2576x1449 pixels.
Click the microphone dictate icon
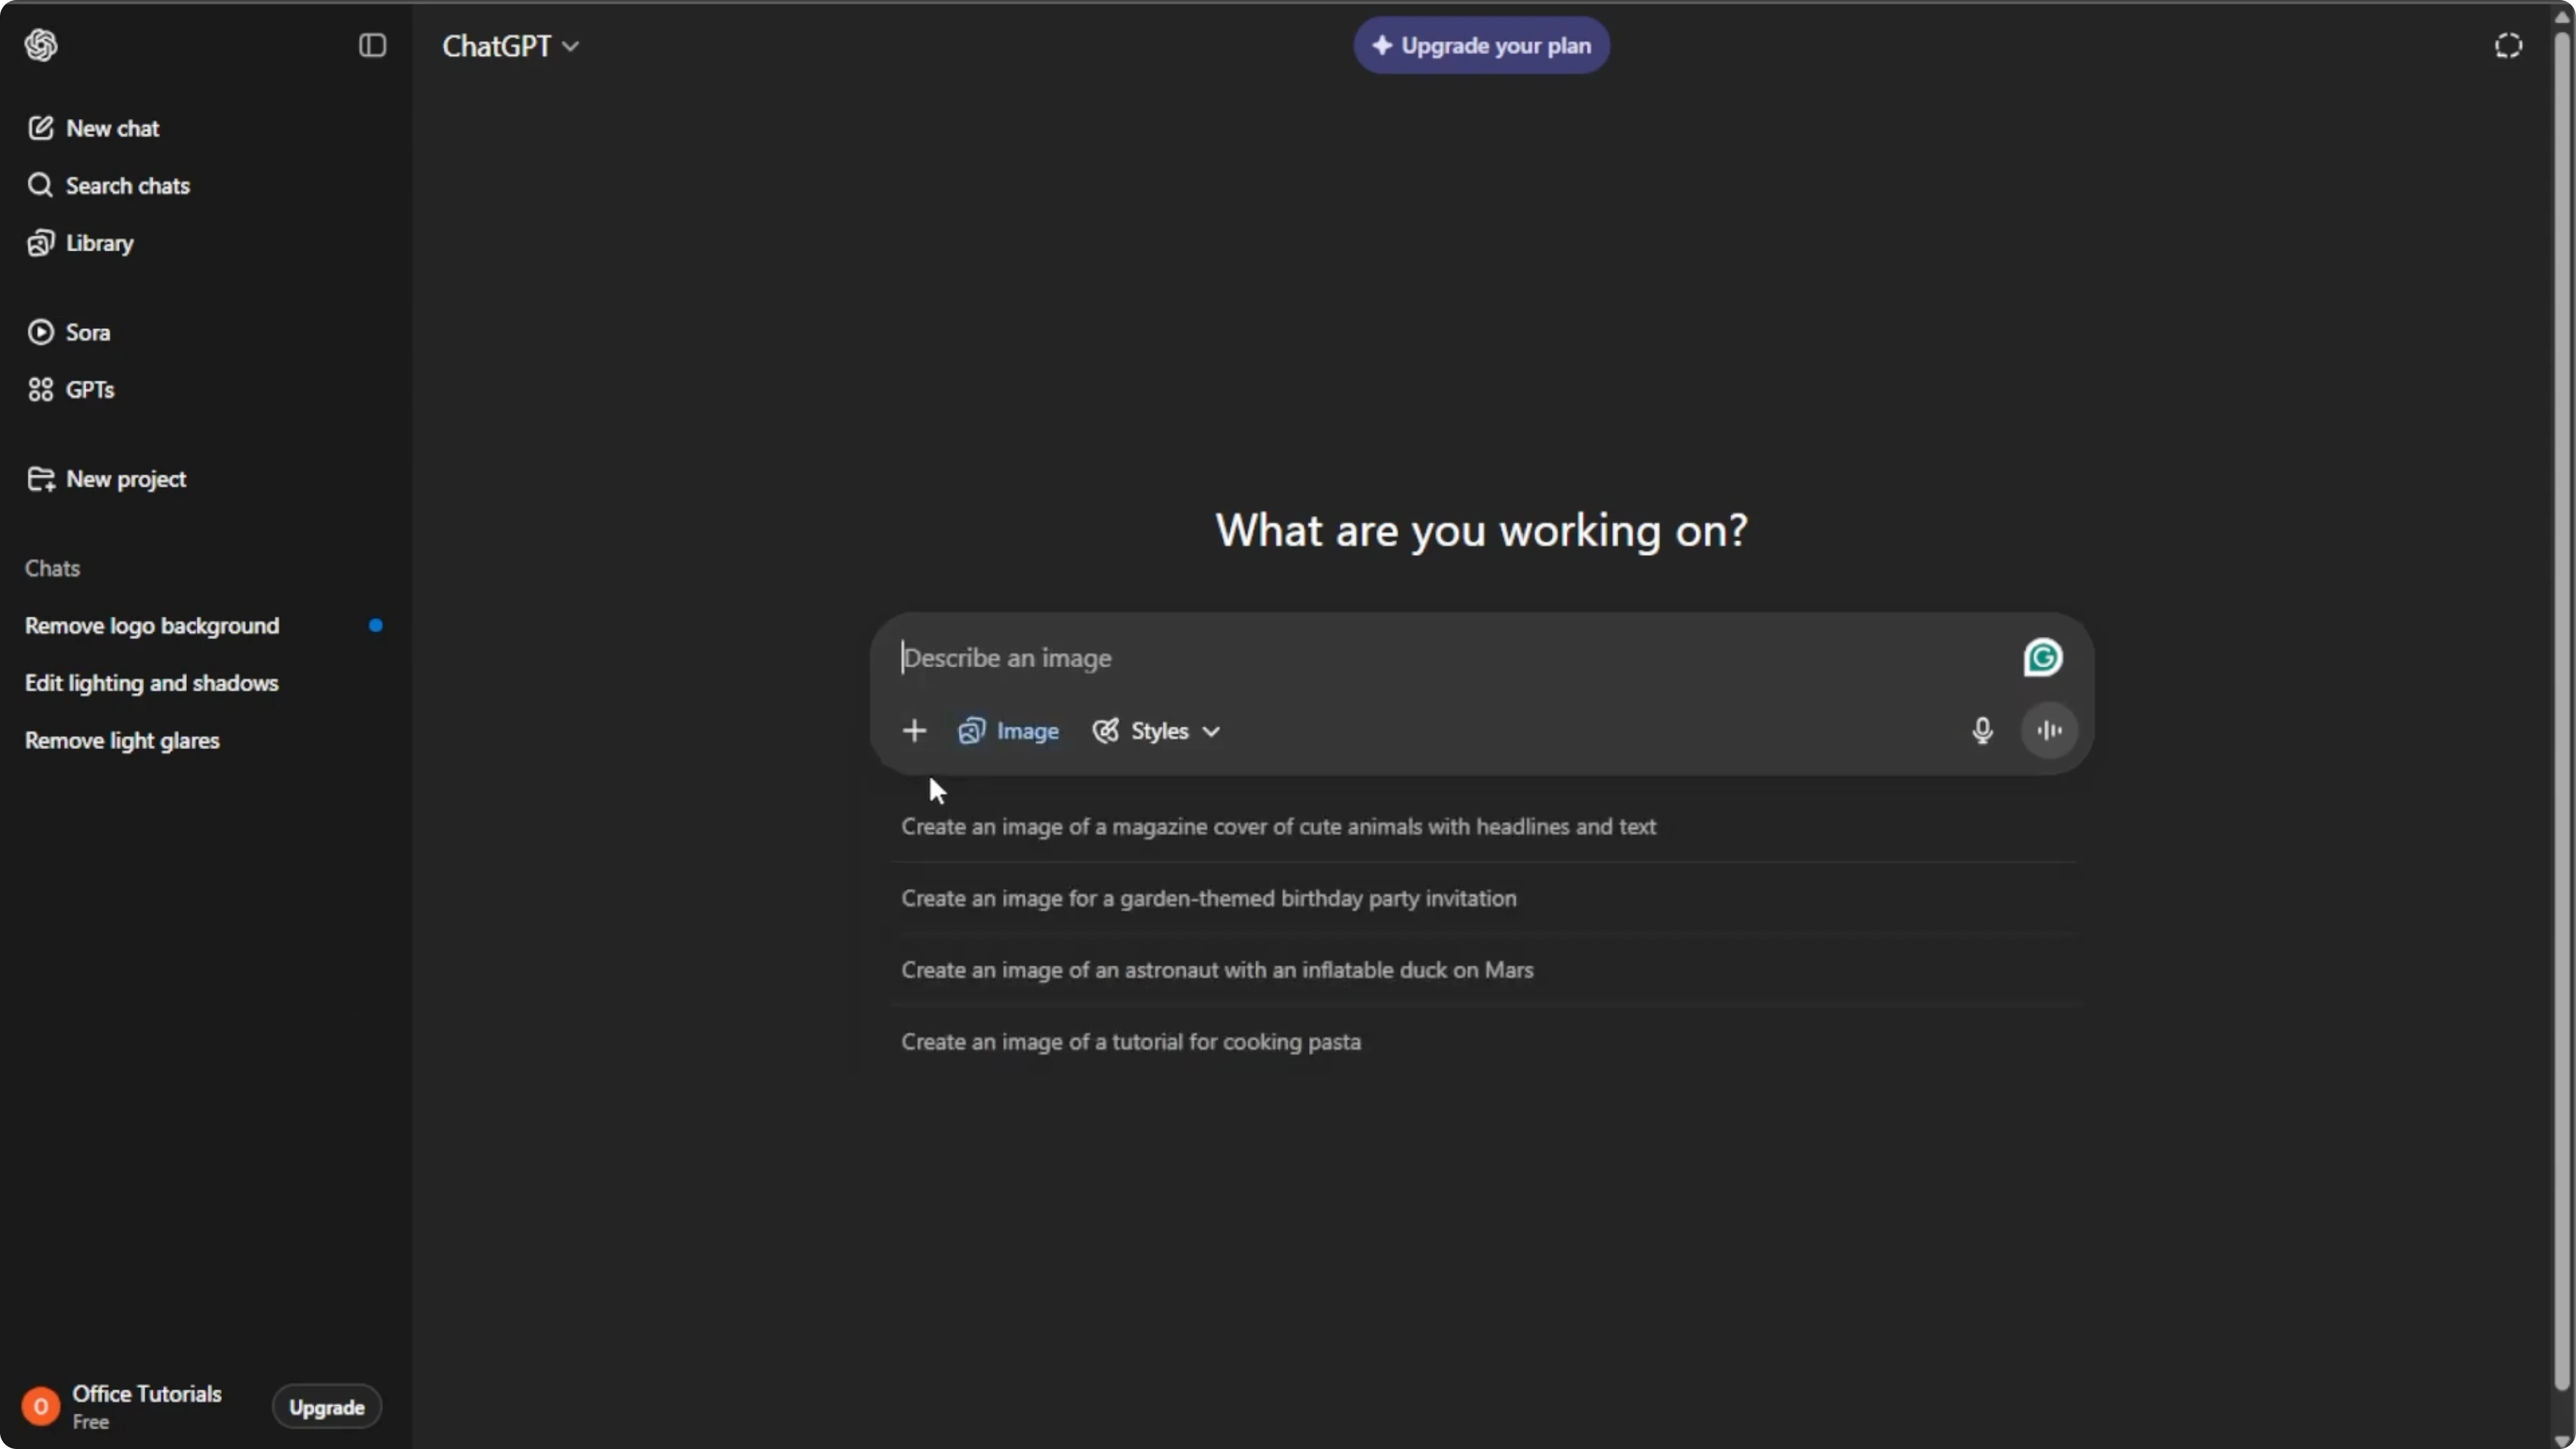coord(1982,731)
